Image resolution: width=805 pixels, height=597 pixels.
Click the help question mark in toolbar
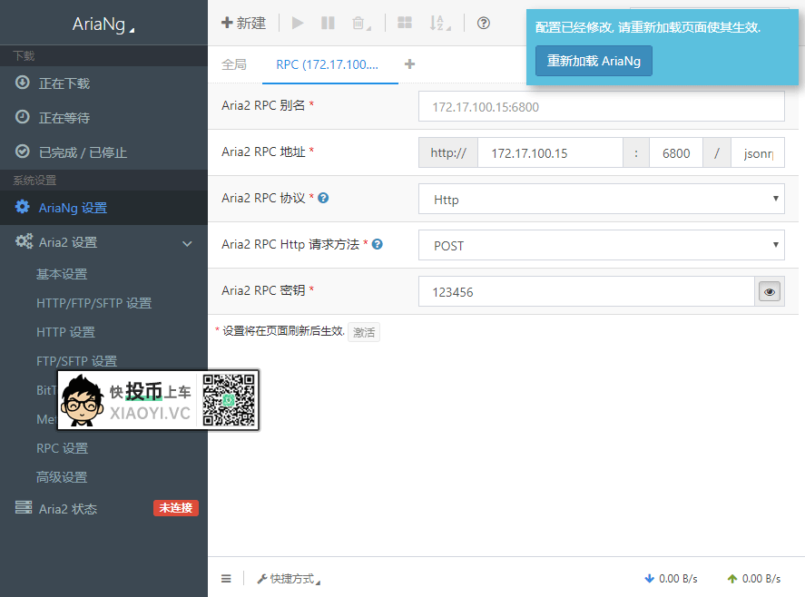tap(483, 23)
